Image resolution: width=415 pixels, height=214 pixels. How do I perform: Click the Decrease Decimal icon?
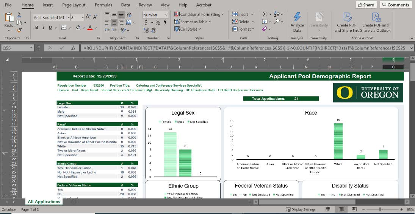pyautogui.click(x=153, y=30)
